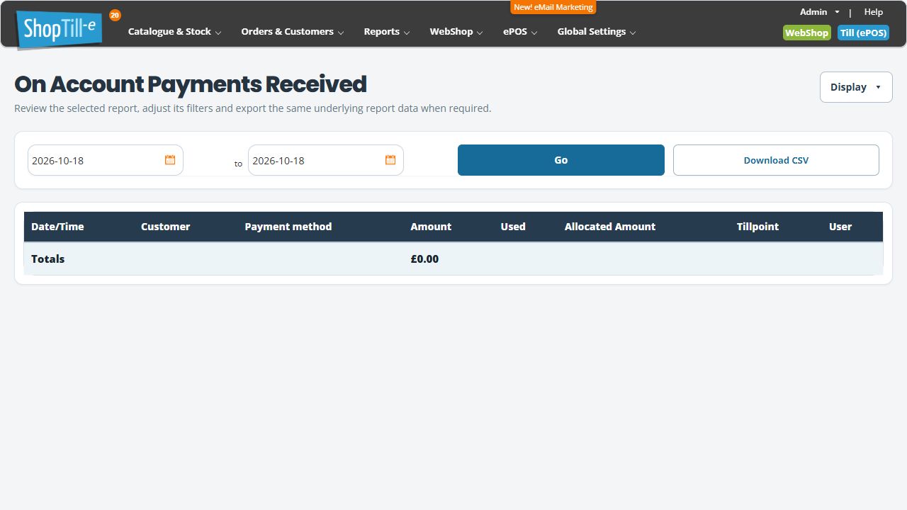Open the orange 20 notifications badge
This screenshot has height=510, width=907.
[115, 15]
